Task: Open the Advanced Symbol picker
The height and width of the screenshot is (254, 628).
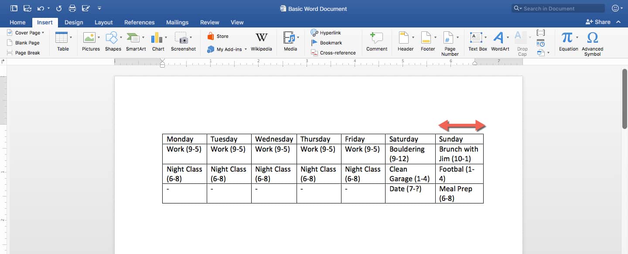Action: coord(592,42)
